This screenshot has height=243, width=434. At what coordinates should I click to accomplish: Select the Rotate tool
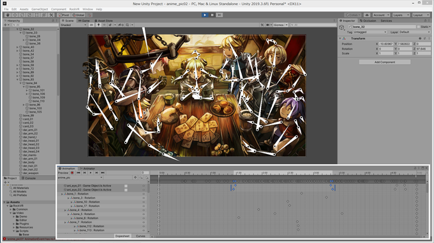[x=22, y=15]
